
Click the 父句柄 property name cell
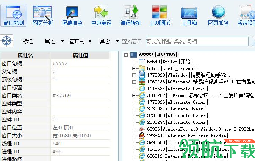25,72
